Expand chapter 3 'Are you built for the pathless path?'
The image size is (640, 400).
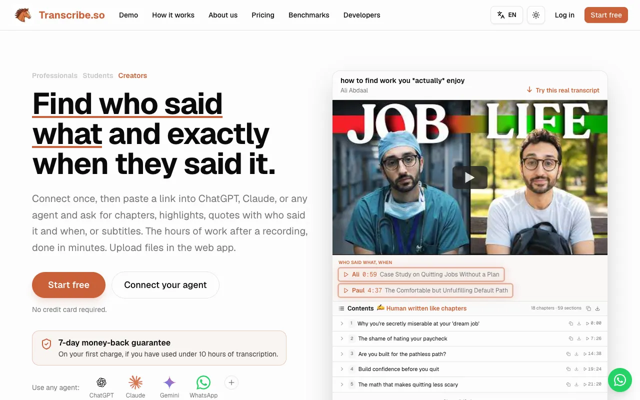click(x=342, y=354)
